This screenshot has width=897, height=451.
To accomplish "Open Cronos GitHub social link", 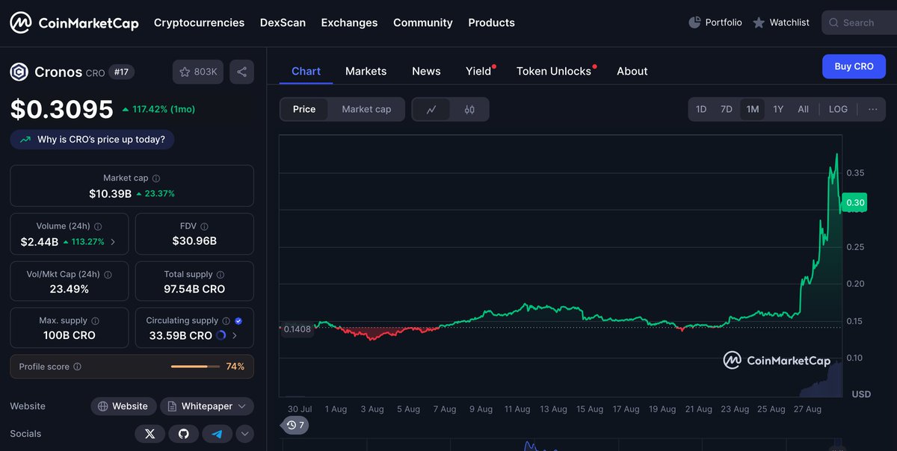I will [183, 434].
